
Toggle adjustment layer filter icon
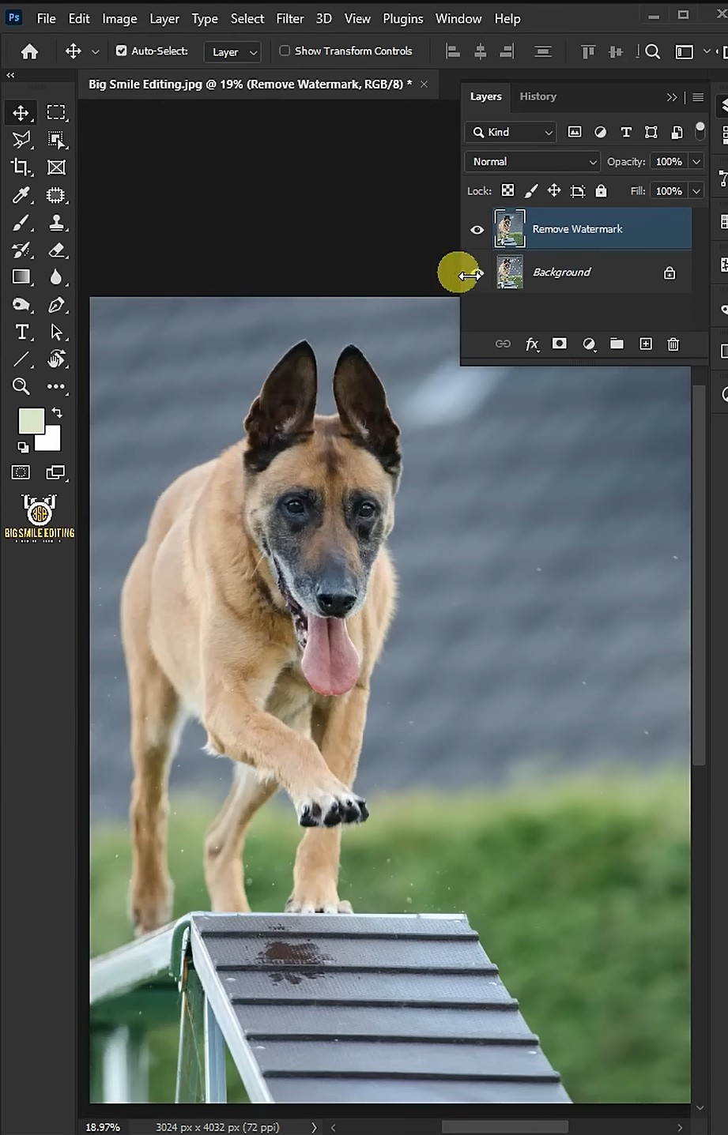pos(601,132)
